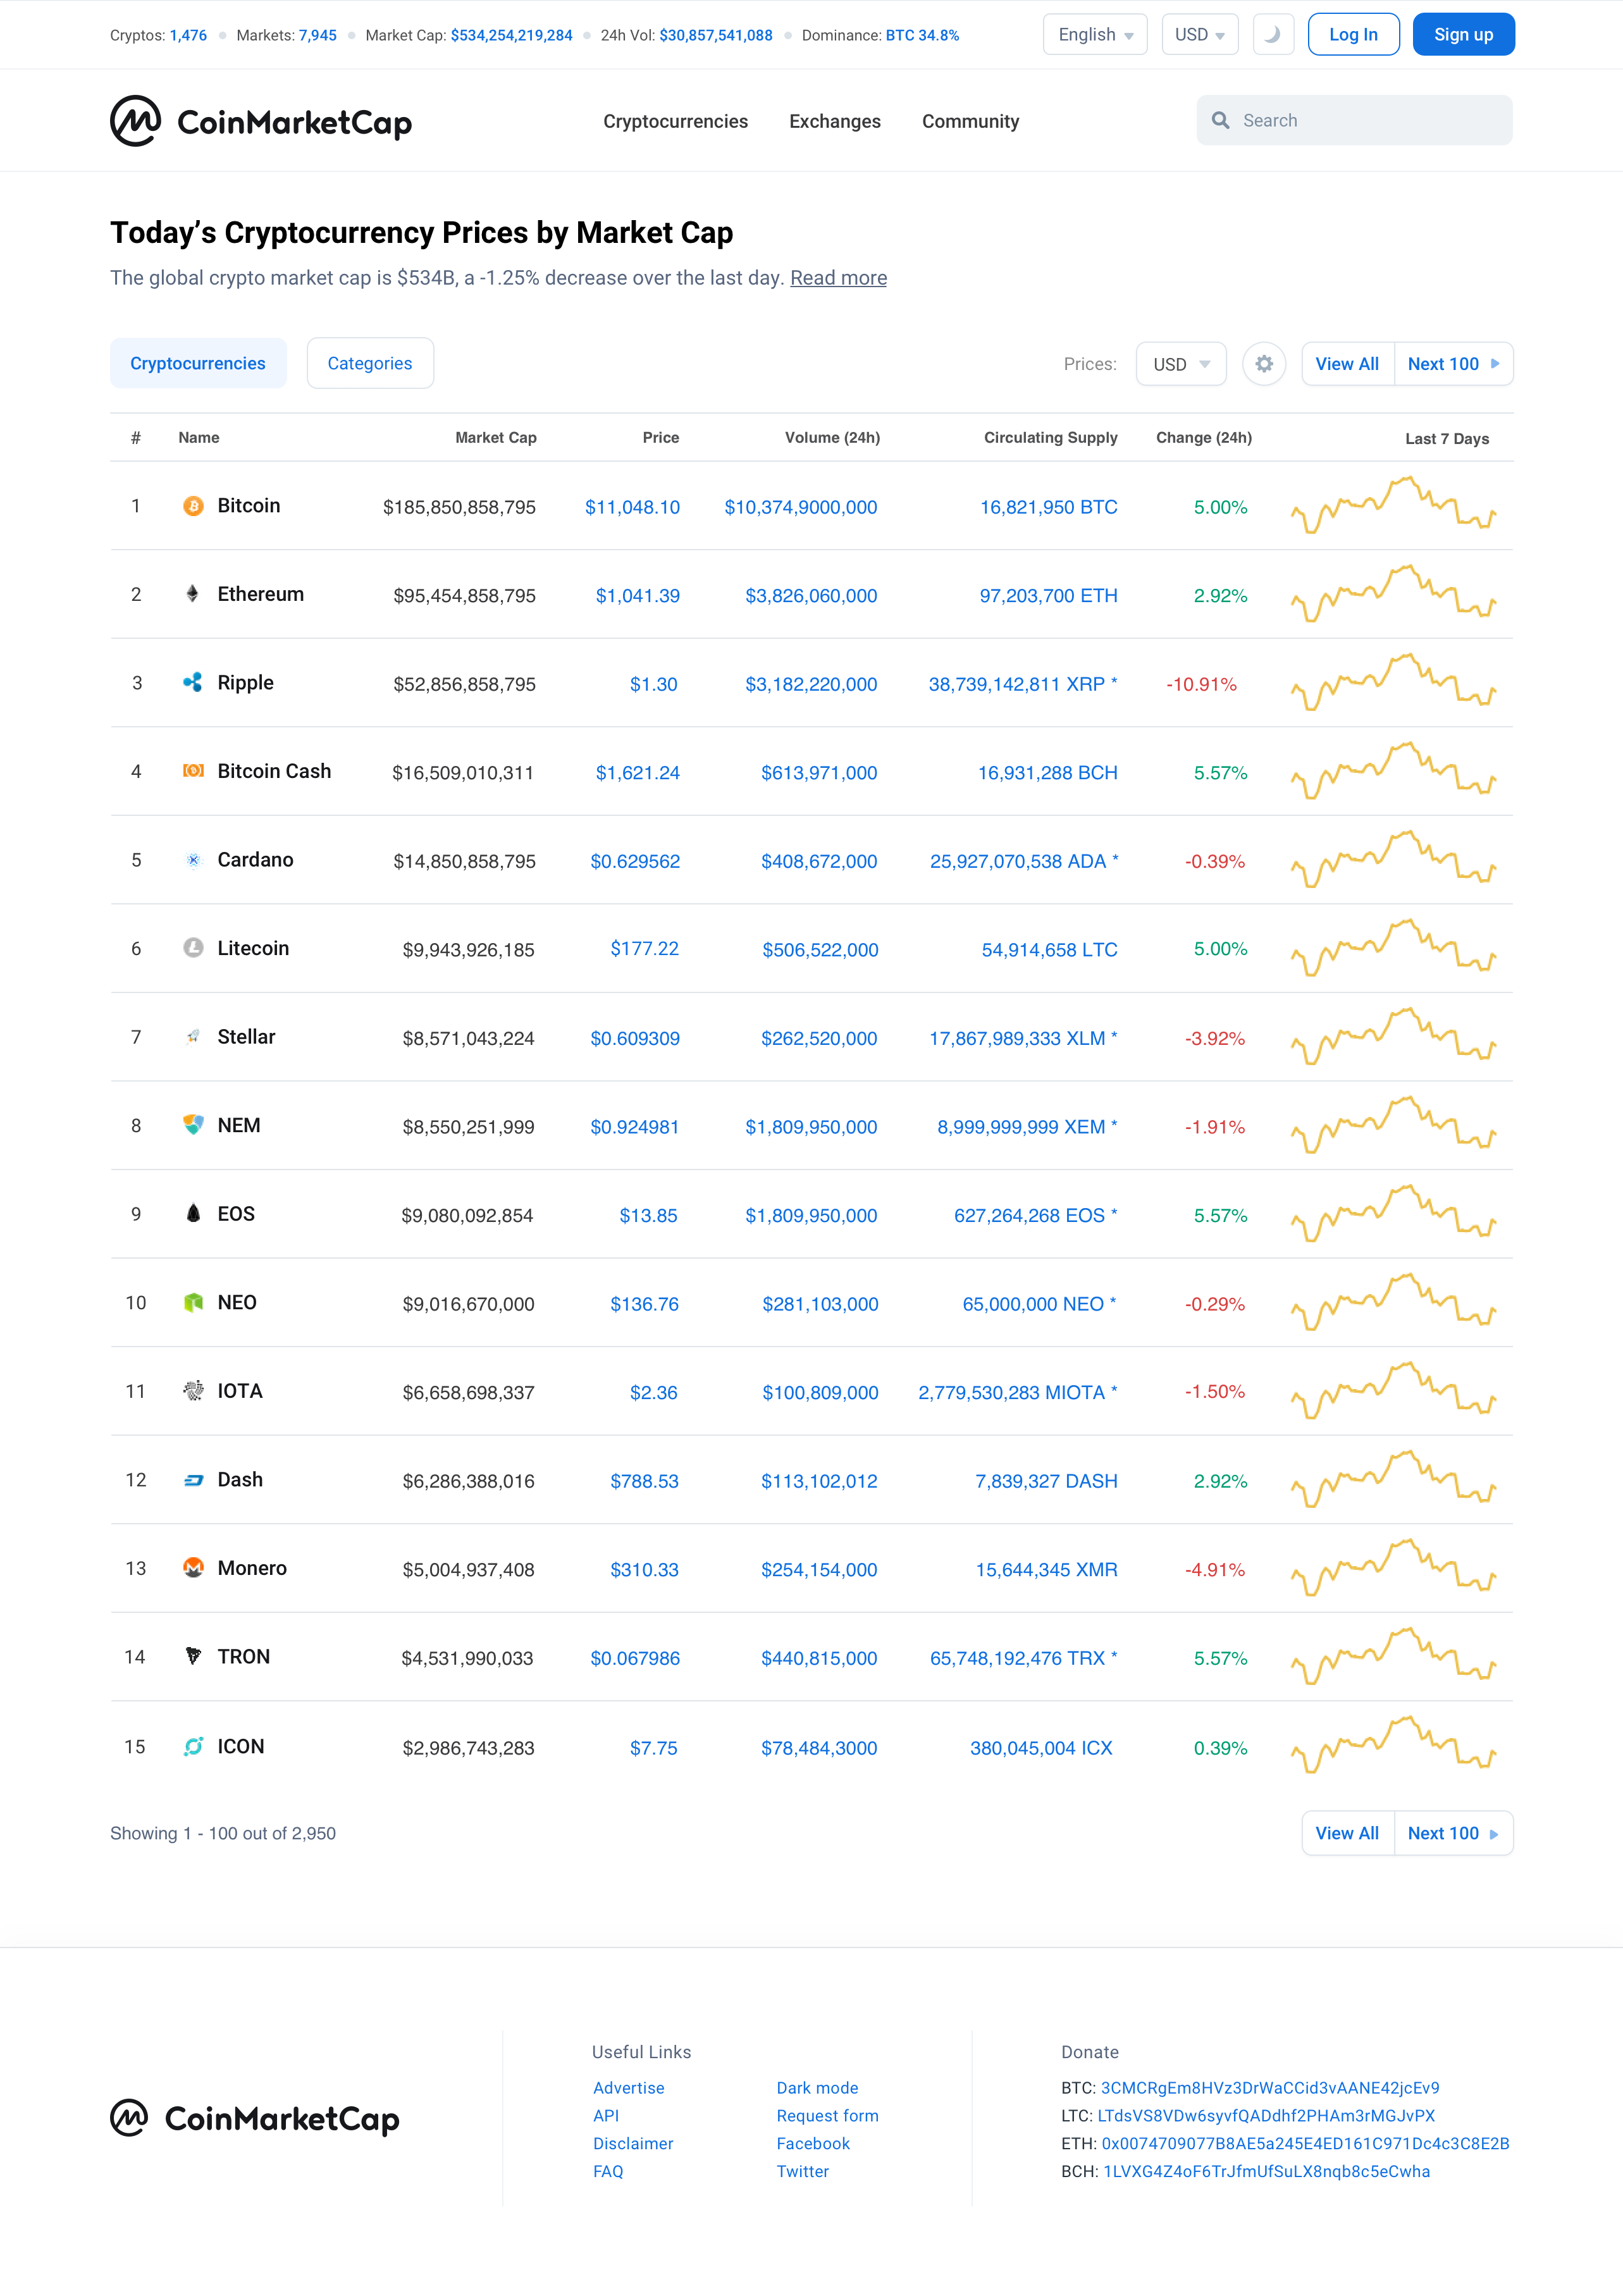This screenshot has width=1623, height=2296.
Task: Click the NEM coin icon
Action: pyautogui.click(x=193, y=1125)
